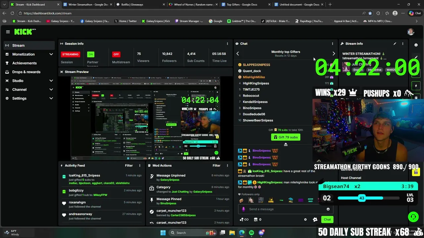Click channel points infinity icon
The image size is (424, 238).
244,219
